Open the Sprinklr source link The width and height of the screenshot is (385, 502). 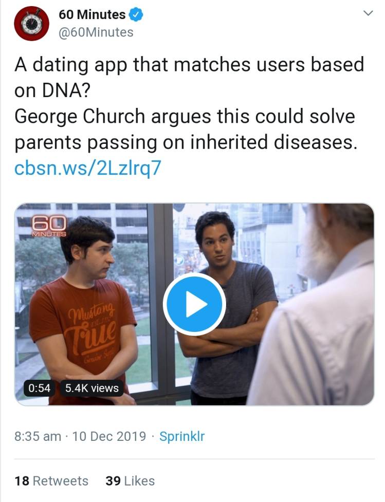point(182,436)
